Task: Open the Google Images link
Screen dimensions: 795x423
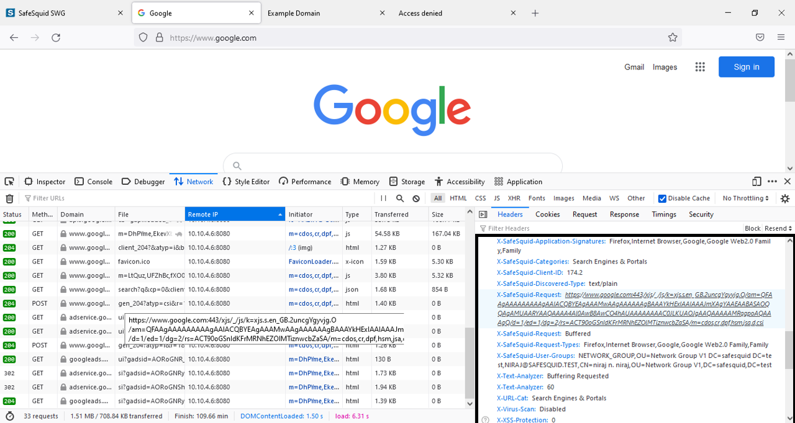Action: coord(665,67)
